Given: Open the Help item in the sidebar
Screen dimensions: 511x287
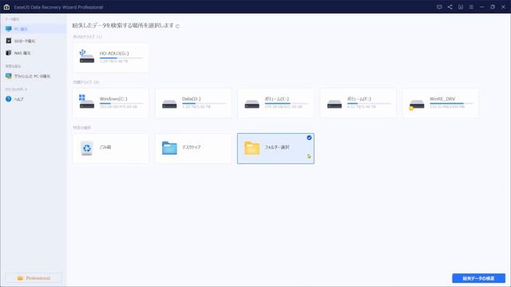Looking at the screenshot, I should point(34,99).
